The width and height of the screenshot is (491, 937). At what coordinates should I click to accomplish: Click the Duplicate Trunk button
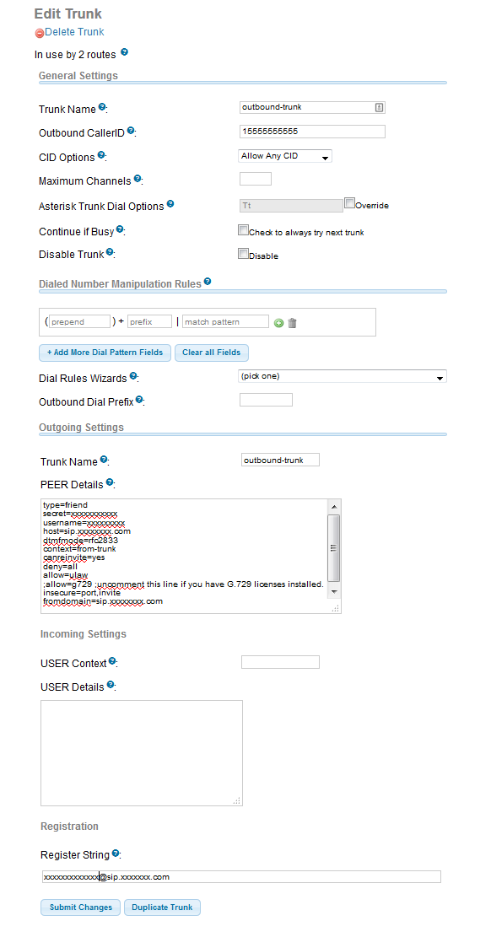[x=162, y=907]
